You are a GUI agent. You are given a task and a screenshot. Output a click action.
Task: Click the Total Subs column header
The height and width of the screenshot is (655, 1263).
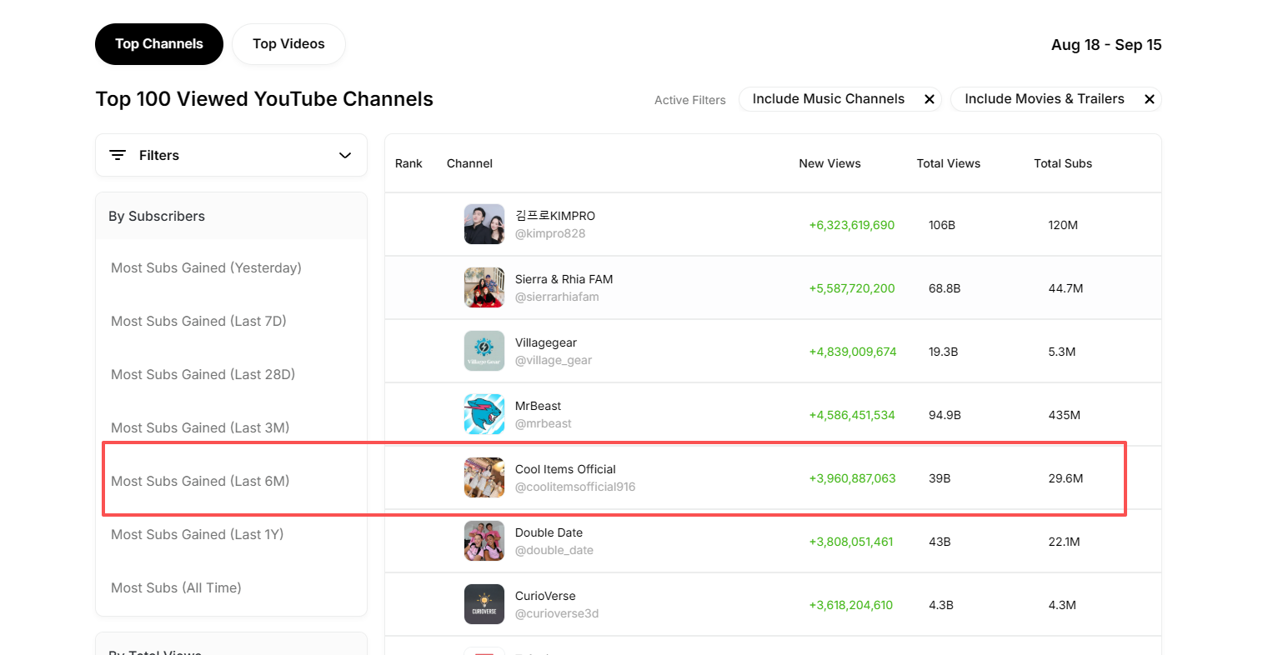1062,163
